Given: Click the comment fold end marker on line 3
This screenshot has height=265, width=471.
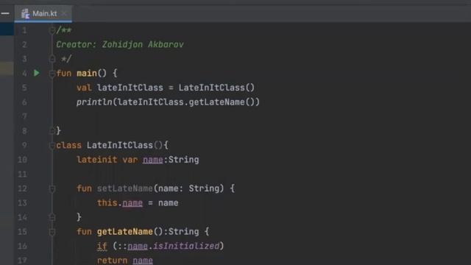Looking at the screenshot, I should (x=52, y=59).
